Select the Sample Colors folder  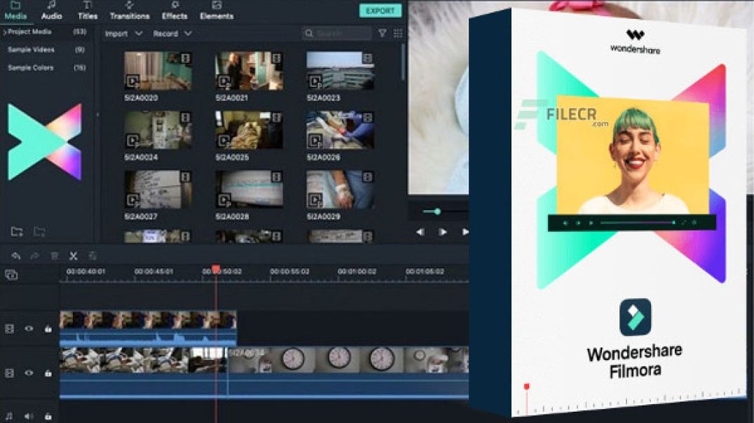click(x=31, y=68)
